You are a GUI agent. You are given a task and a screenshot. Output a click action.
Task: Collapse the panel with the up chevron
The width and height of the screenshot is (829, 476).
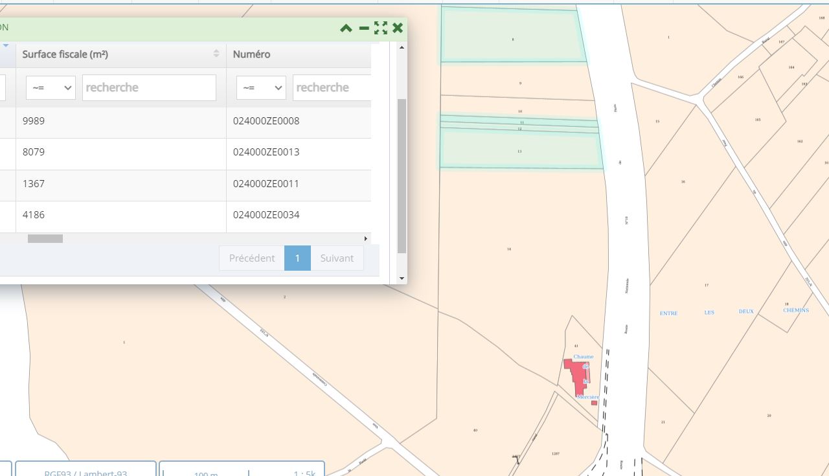[x=346, y=28]
